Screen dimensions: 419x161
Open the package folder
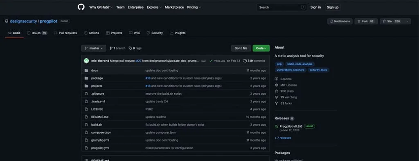coord(97,78)
